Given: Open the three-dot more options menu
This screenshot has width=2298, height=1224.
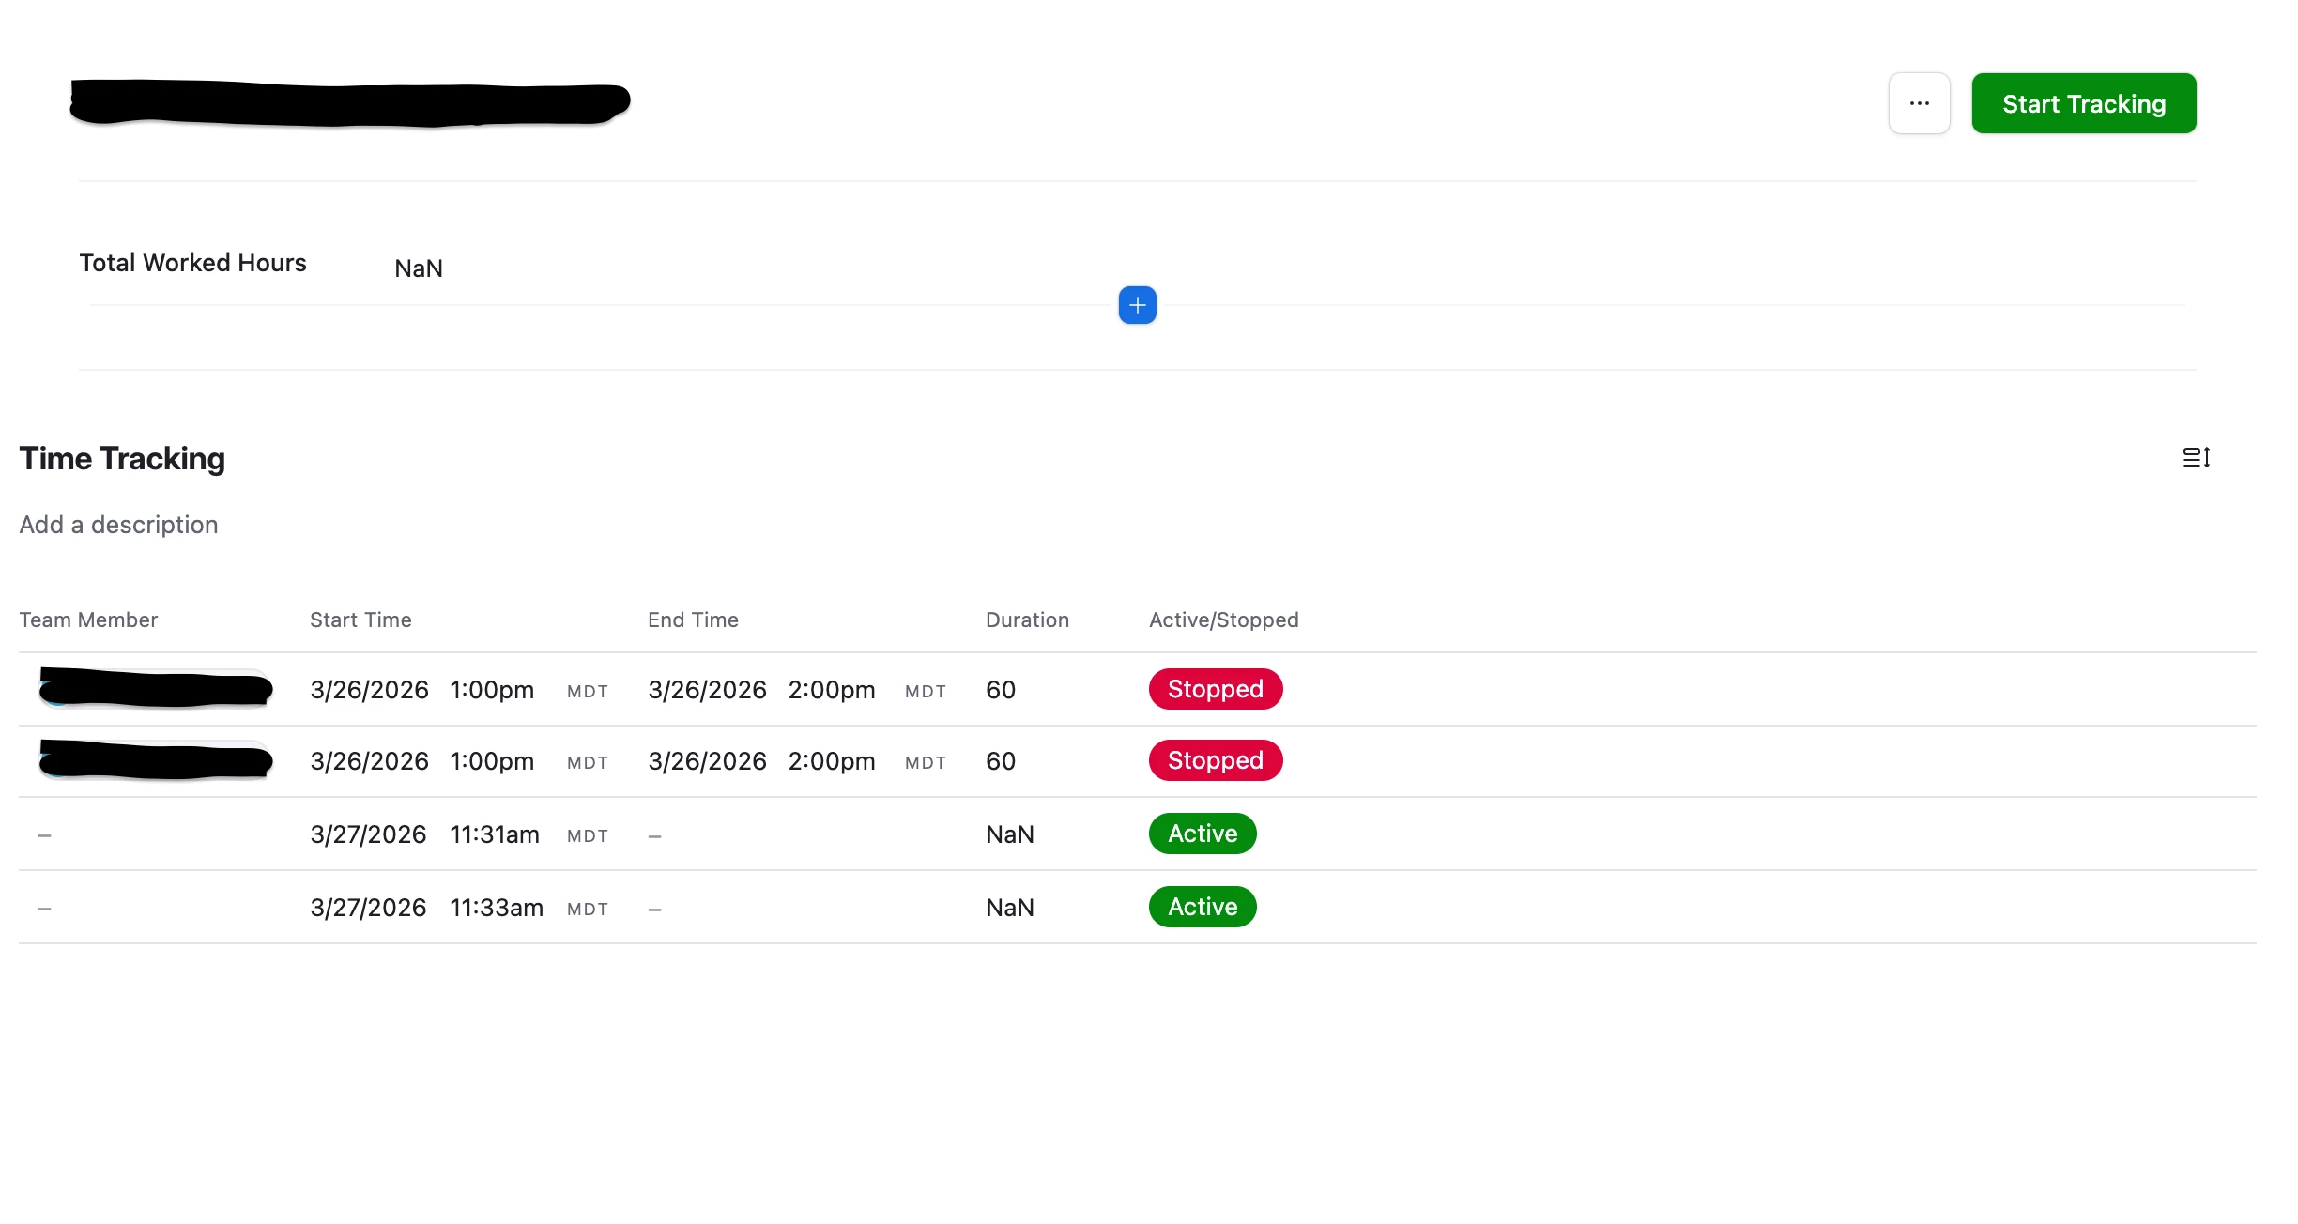Looking at the screenshot, I should [x=1919, y=103].
